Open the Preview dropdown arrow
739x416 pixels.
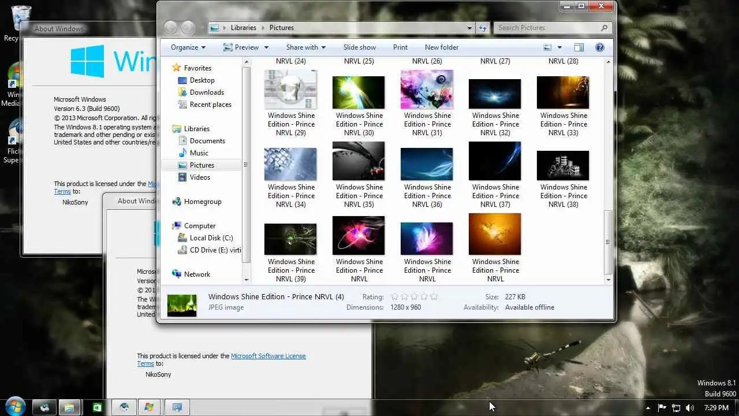pos(266,47)
